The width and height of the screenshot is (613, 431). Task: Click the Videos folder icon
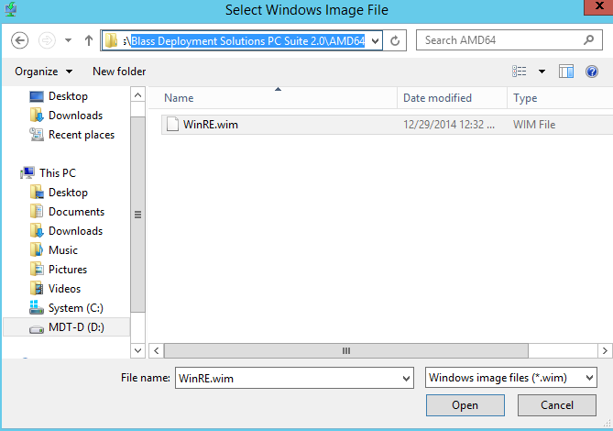click(37, 288)
